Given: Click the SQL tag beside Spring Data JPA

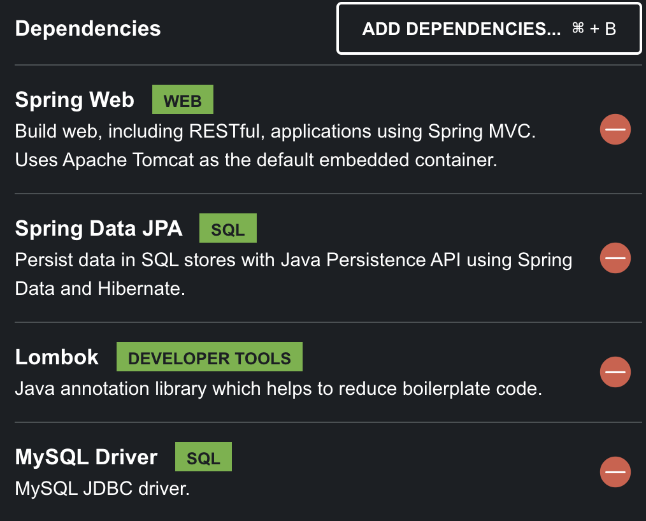Looking at the screenshot, I should [x=228, y=228].
